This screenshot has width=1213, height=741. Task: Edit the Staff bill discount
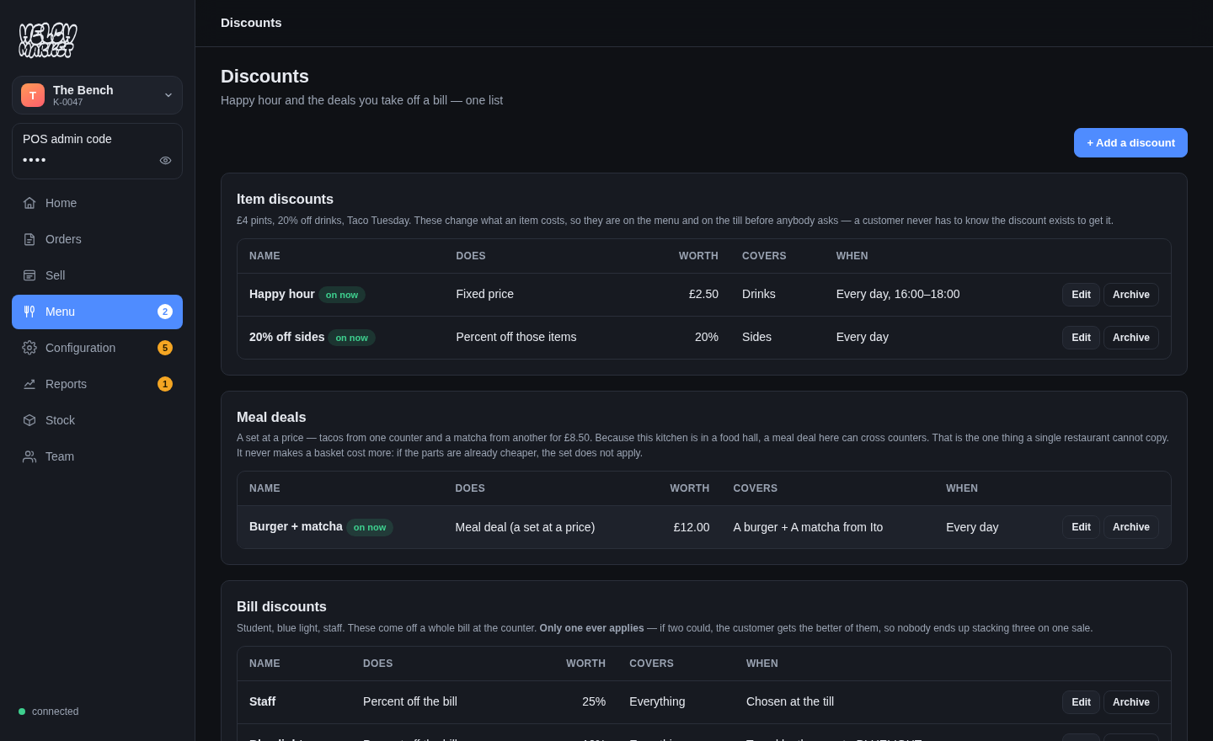pyautogui.click(x=1081, y=702)
